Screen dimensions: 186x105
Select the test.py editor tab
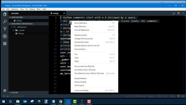[58, 13]
